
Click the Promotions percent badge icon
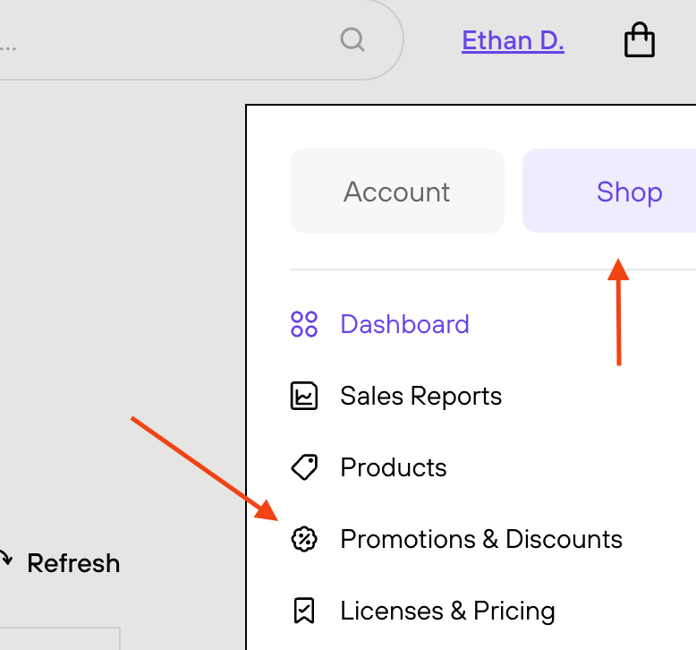point(304,539)
